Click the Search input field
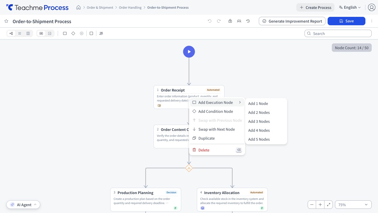The image size is (378, 213). (338, 33)
